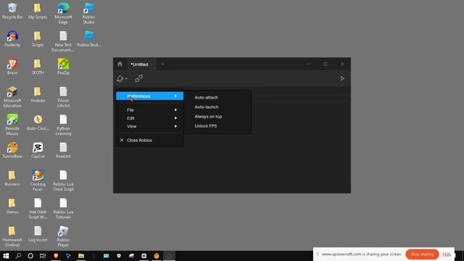The width and height of the screenshot is (464, 261).
Task: Open File Explorer from the taskbar
Action: (x=80, y=256)
